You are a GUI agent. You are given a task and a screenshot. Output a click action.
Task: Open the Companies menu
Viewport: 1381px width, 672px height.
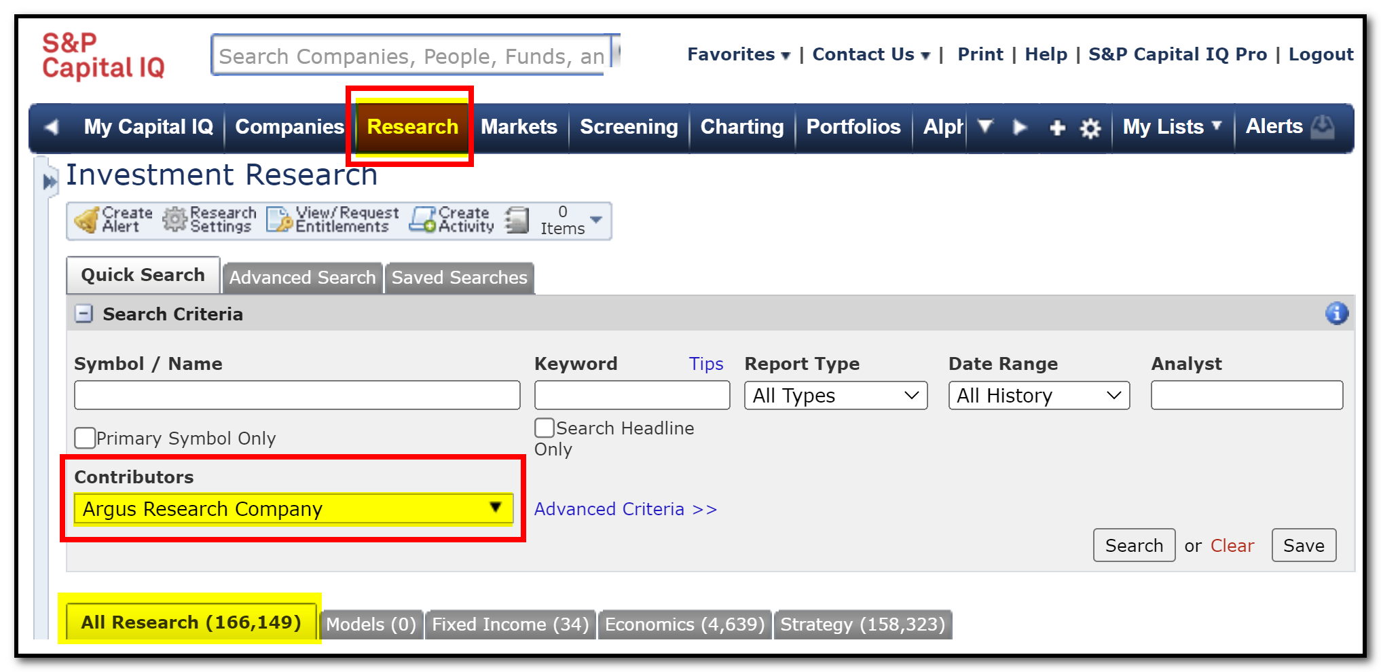290,127
